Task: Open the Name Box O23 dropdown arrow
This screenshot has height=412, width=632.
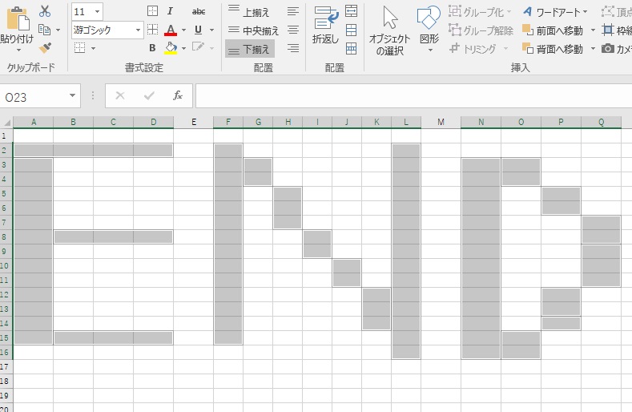Action: 73,95
